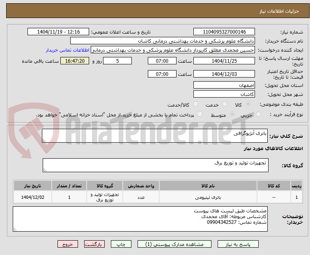Viewport: 310px width, 255px height.
Task: Click the resize handle of goods group box
Action: coord(45,170)
